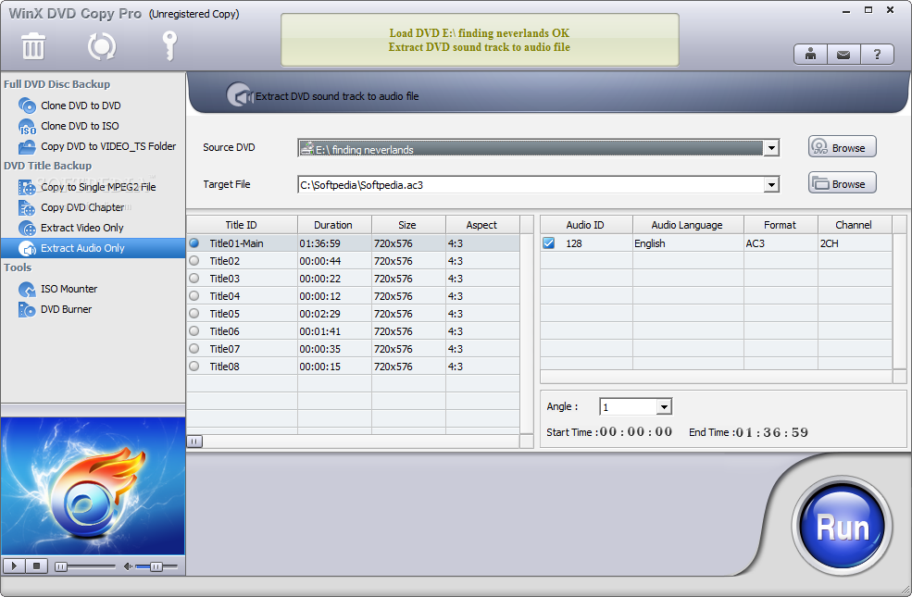Select the Title07 radio button
912x597 pixels.
pyautogui.click(x=194, y=348)
